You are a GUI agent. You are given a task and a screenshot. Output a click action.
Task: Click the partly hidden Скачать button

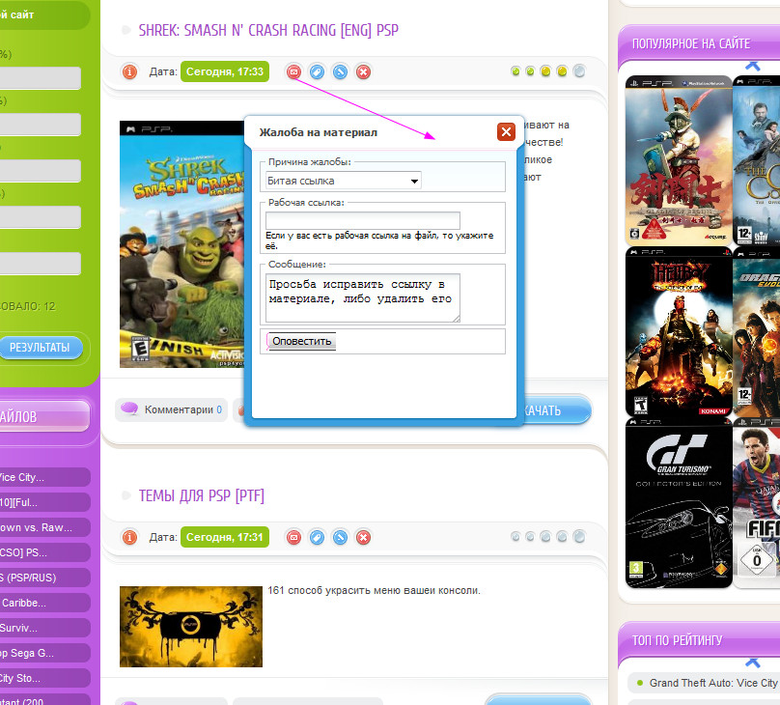pyautogui.click(x=556, y=410)
